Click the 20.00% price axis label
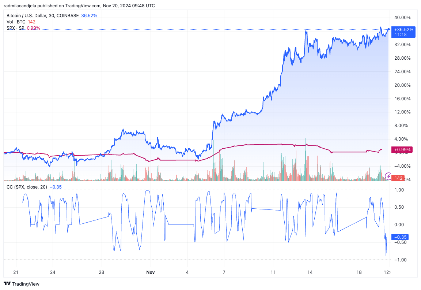Screen dimensions: 421x290 [x=402, y=85]
